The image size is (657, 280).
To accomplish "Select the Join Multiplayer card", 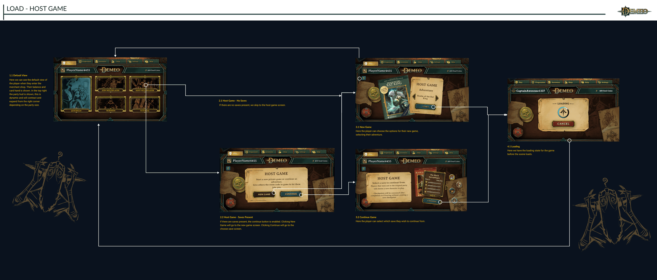I will coord(111,84).
